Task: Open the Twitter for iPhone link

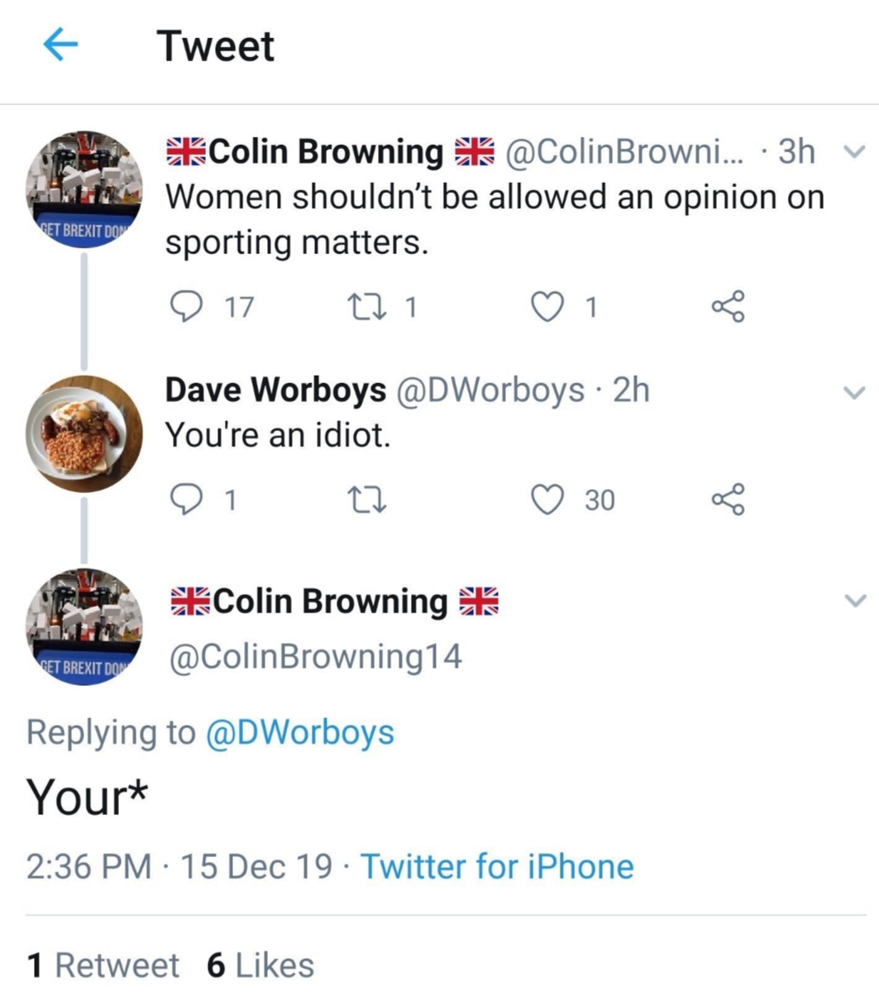Action: coord(497,866)
